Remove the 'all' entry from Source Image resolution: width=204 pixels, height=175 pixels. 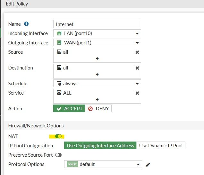[137, 52]
